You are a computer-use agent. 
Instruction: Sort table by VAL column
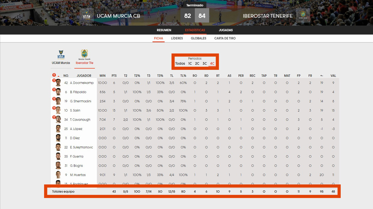[333, 76]
